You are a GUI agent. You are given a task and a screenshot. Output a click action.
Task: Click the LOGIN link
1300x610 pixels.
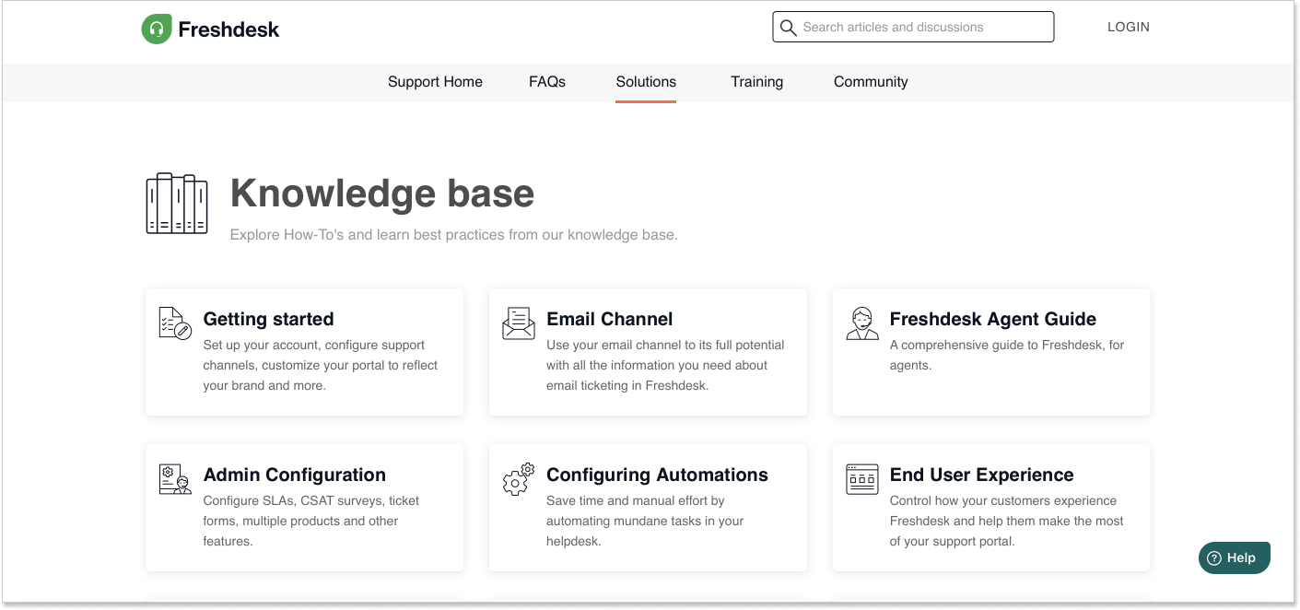(x=1129, y=27)
